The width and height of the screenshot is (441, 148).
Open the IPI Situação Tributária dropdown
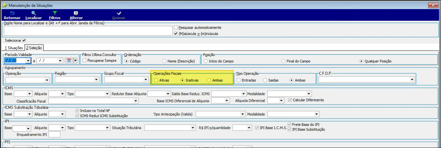[x=193, y=128]
